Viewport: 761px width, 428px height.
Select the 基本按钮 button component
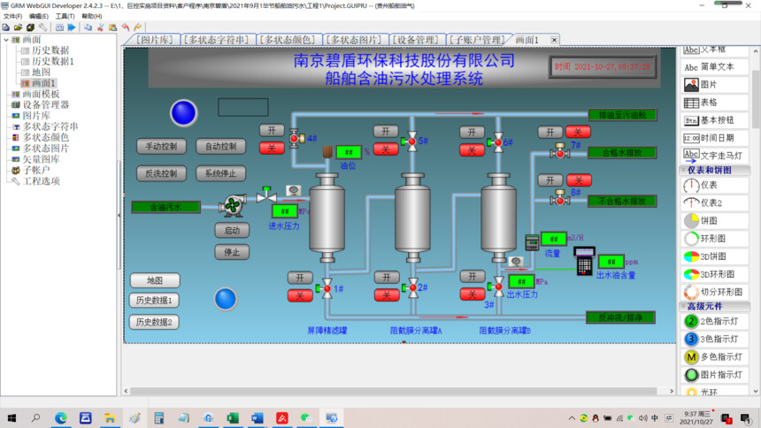pos(714,120)
